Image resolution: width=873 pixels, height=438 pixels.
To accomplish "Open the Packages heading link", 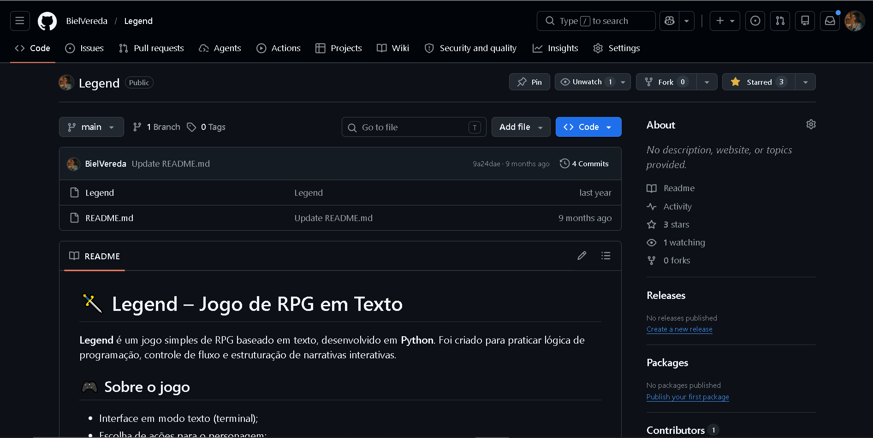I will pos(667,363).
